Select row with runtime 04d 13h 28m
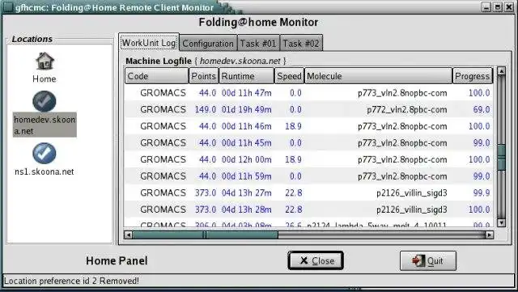 308,209
